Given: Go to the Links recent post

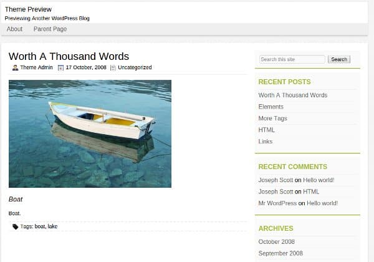Looking at the screenshot, I should [x=266, y=142].
